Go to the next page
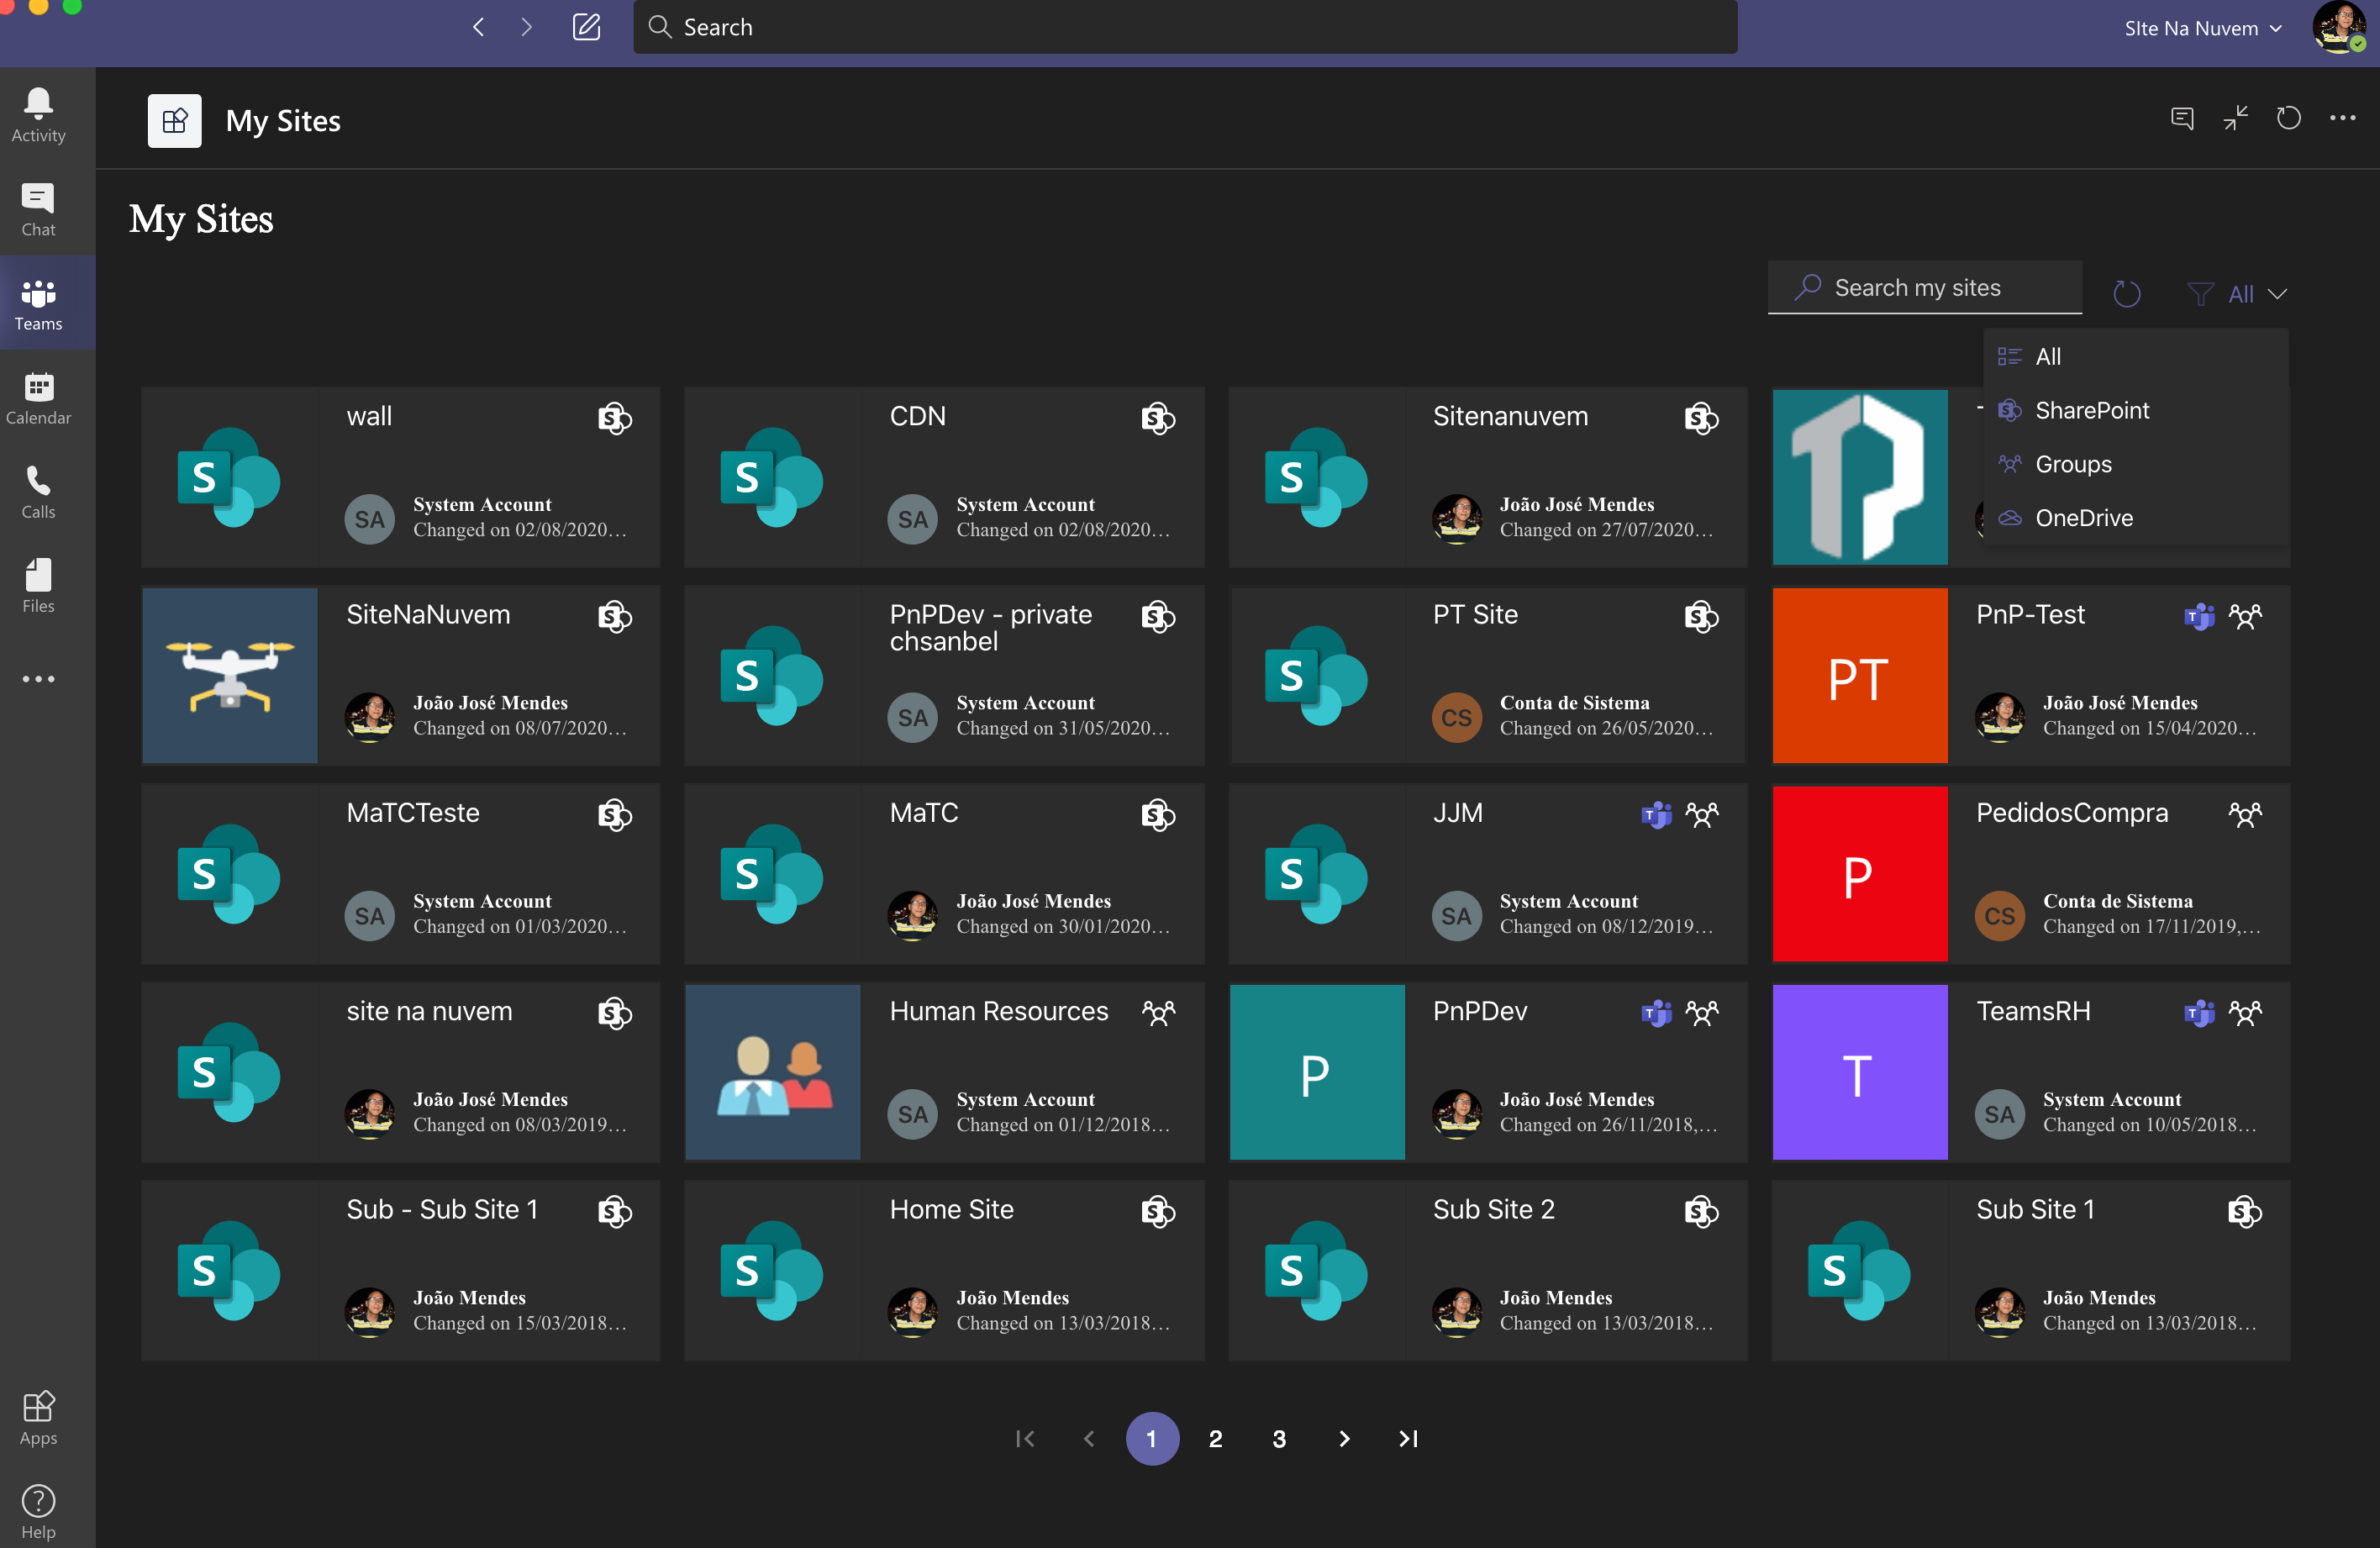This screenshot has width=2380, height=1548. pos(1344,1438)
